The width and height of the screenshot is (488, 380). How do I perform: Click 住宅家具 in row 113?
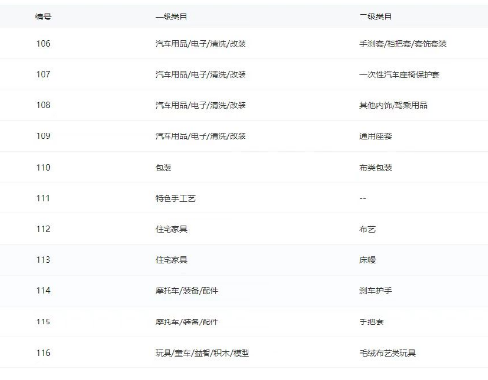tap(171, 260)
